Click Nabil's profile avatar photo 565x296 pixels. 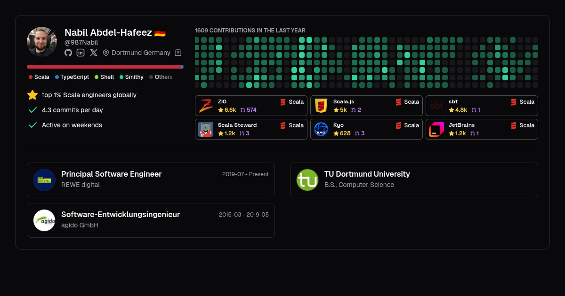(42, 42)
